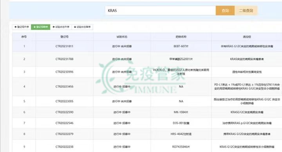Select drug name HRS-4642注射液
Viewport: 282px width, 152px height.
tap(181, 134)
